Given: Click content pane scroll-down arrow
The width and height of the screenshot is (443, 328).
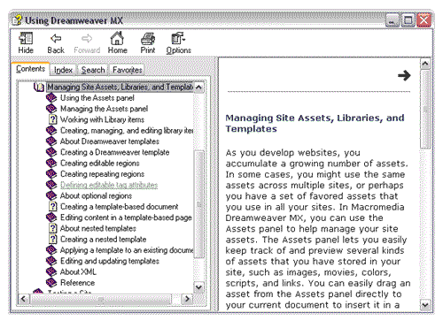Looking at the screenshot, I should pos(425,305).
